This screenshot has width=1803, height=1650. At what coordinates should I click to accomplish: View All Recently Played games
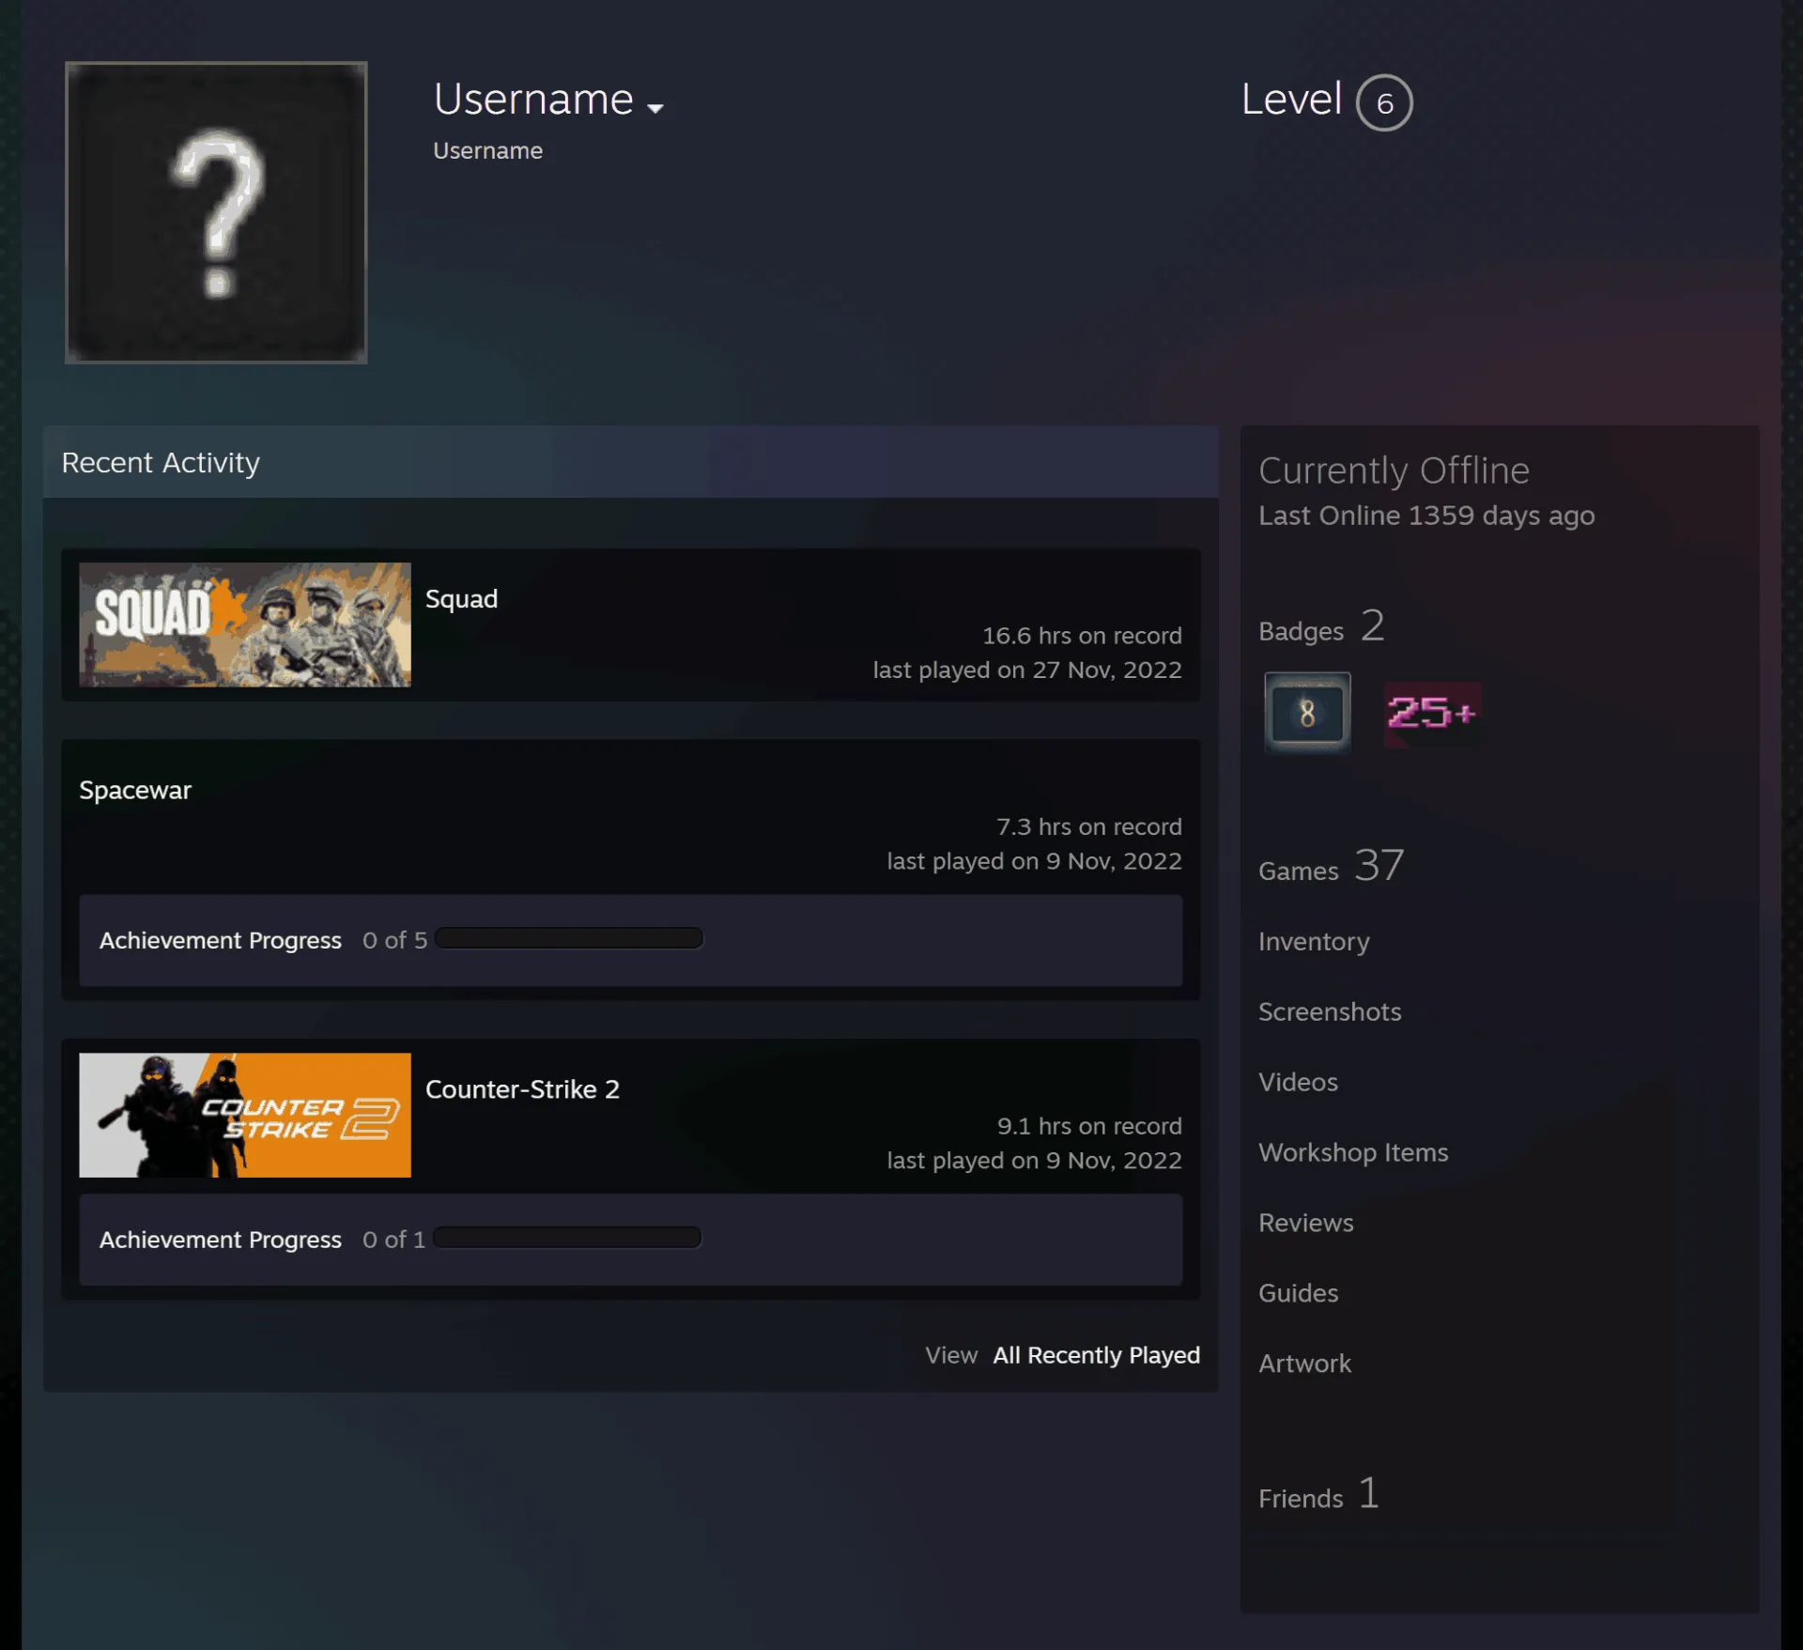click(x=1096, y=1355)
